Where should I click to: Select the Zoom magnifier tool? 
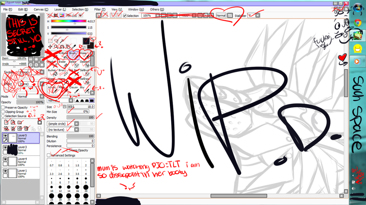56,47
